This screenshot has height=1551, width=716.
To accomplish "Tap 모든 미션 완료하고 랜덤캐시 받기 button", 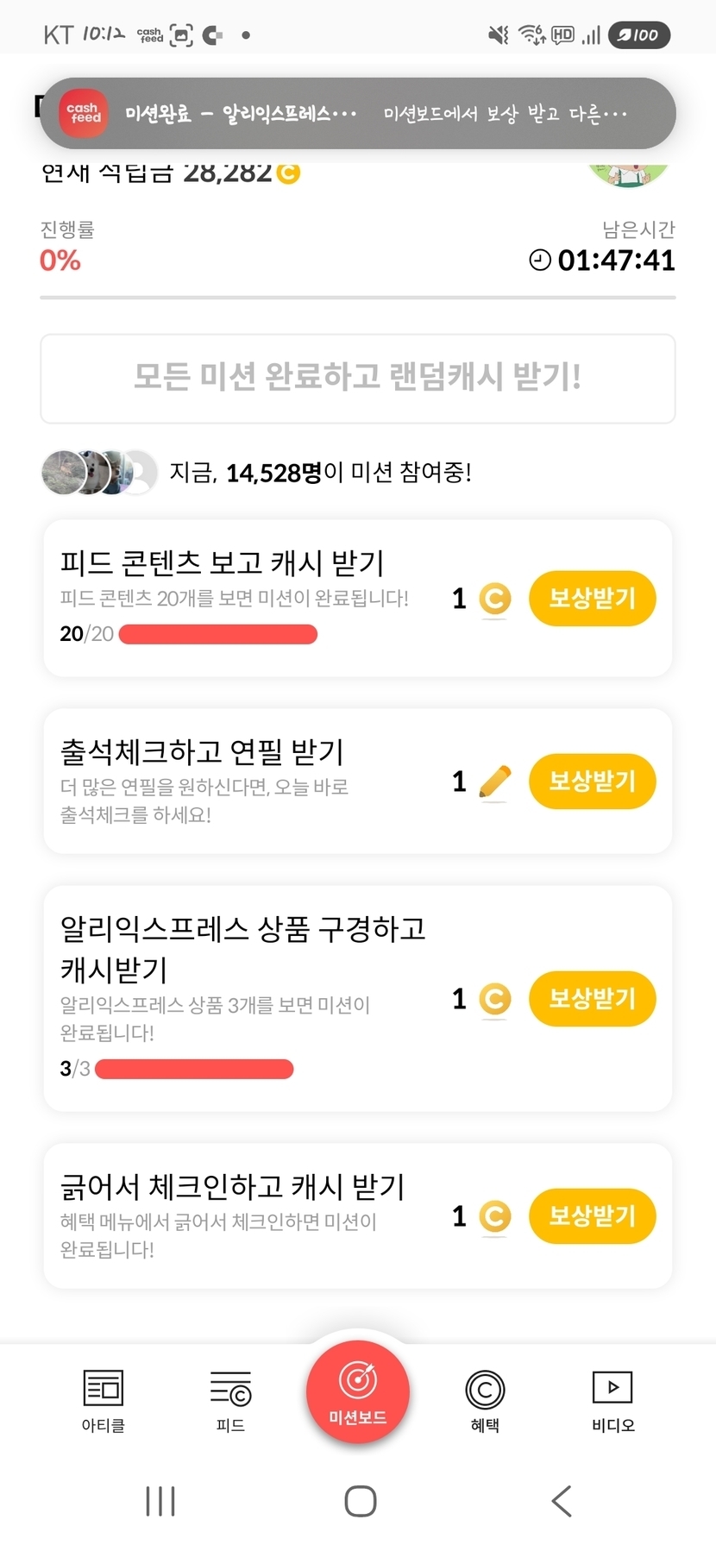I will tap(357, 378).
